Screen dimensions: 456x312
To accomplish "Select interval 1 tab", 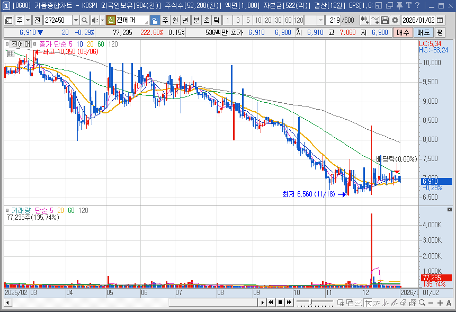I will [x=228, y=20].
